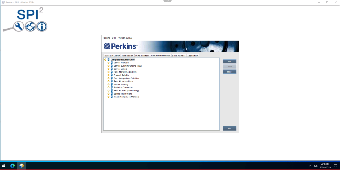Click book icon beside Parts Marketing Bulletins

click(112, 72)
